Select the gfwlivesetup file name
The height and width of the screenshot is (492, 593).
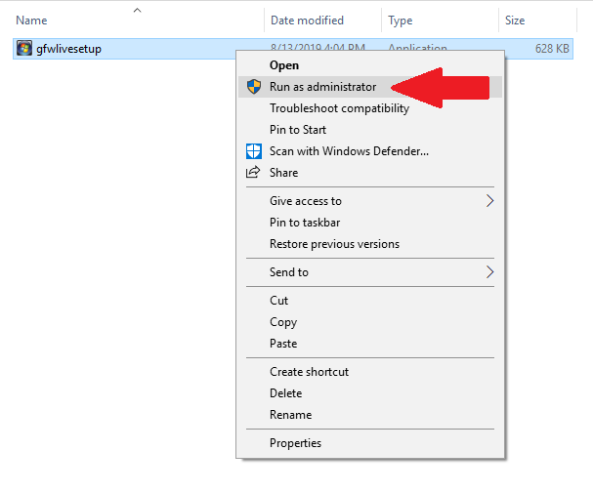(x=67, y=48)
